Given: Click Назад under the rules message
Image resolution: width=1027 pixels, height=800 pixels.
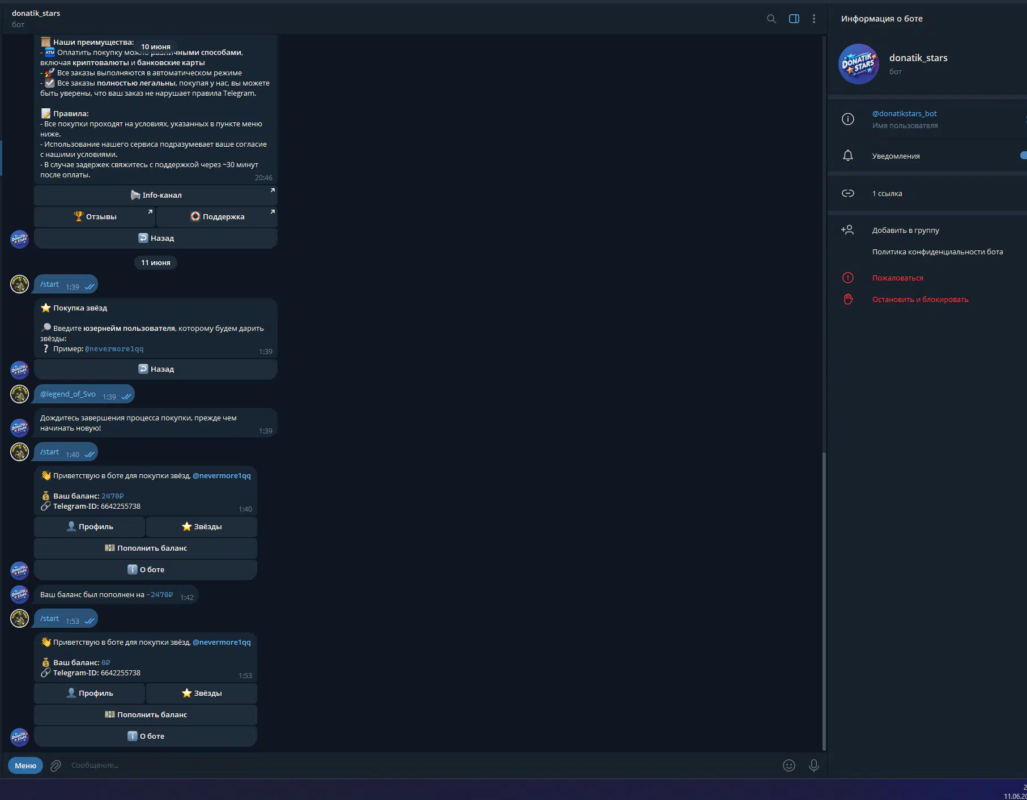Looking at the screenshot, I should [x=156, y=238].
